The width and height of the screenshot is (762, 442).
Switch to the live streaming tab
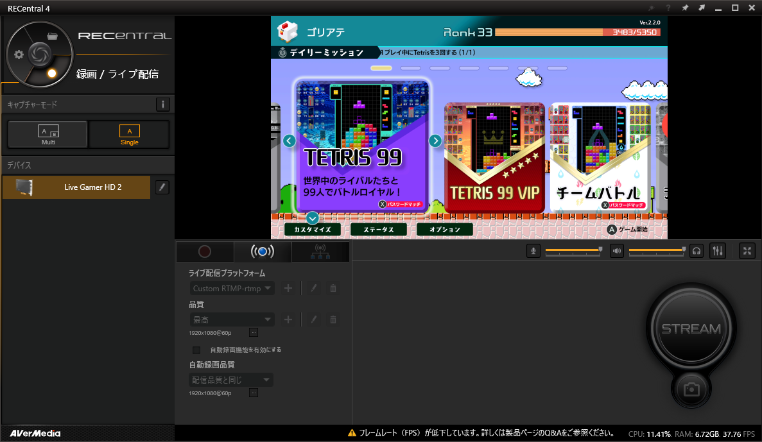pos(263,251)
